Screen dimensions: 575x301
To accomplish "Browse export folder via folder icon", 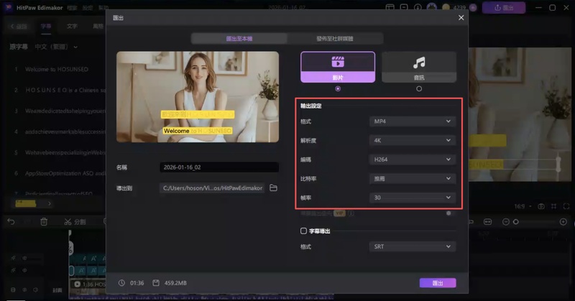I will tap(273, 188).
